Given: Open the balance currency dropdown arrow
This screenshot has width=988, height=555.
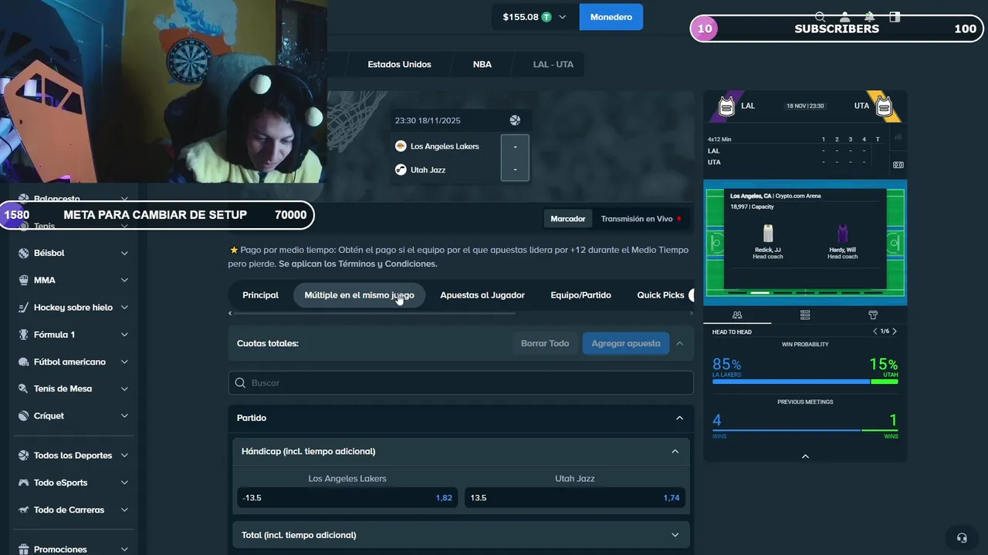Looking at the screenshot, I should pyautogui.click(x=563, y=17).
